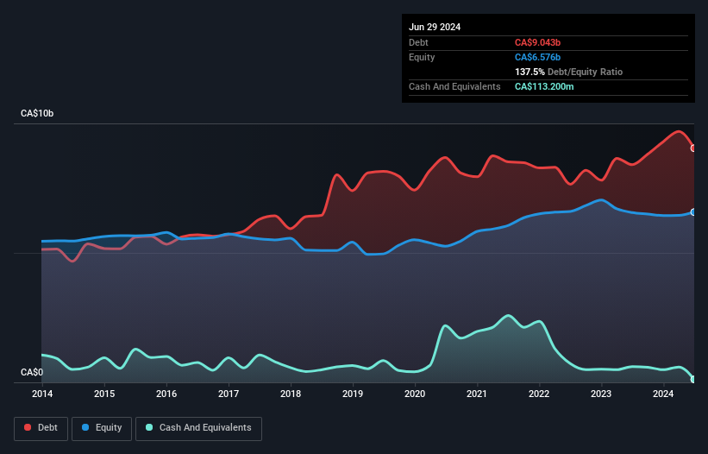This screenshot has height=454, width=708.
Task: Click the 137.5% Debt/Equity Ratio text
Action: tap(568, 72)
